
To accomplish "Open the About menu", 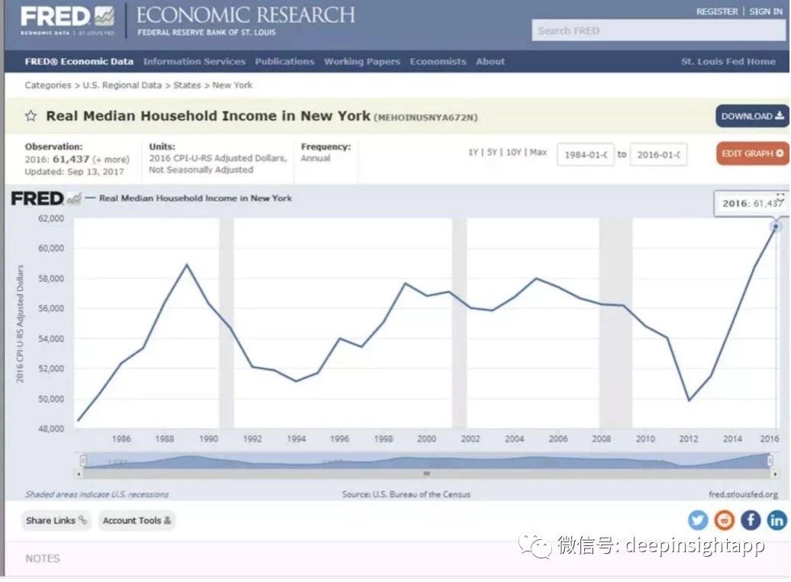I will (x=490, y=62).
